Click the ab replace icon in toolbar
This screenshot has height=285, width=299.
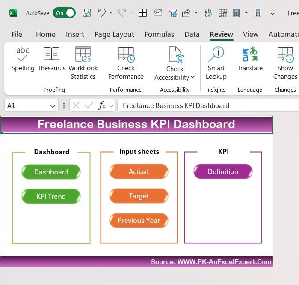(x=208, y=13)
